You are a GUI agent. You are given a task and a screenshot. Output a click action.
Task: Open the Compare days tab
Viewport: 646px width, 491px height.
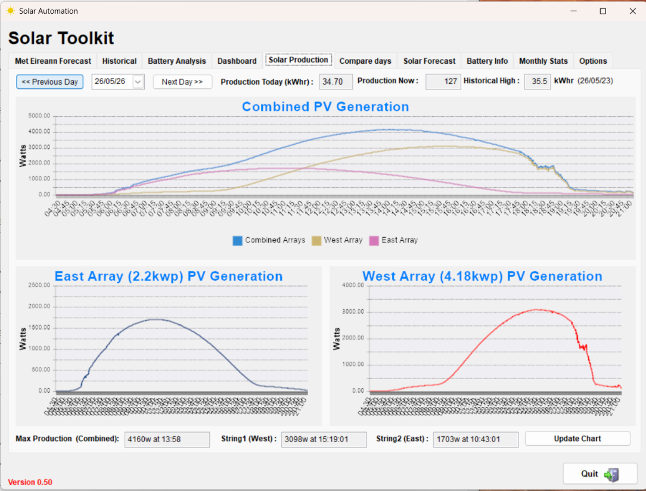(365, 61)
